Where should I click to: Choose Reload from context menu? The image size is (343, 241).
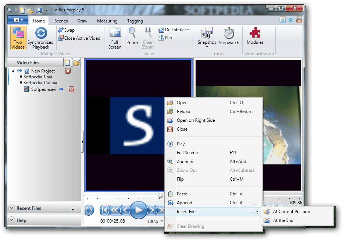pos(214,111)
